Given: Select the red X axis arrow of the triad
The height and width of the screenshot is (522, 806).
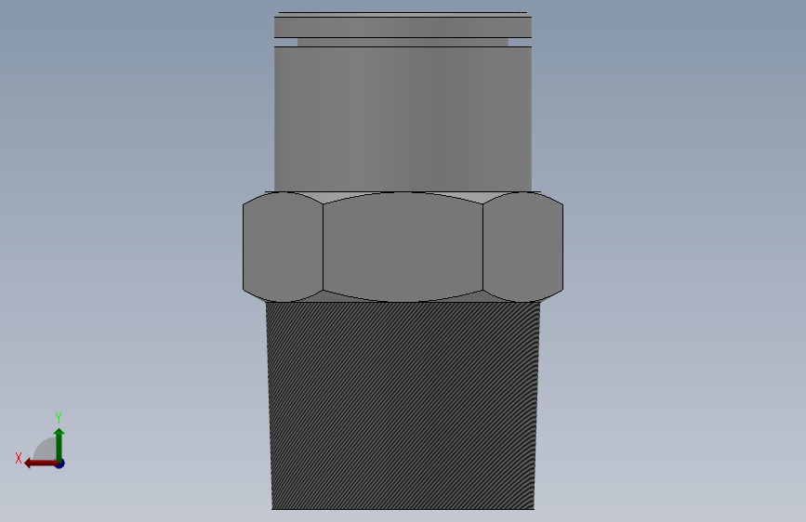Looking at the screenshot, I should tap(40, 463).
